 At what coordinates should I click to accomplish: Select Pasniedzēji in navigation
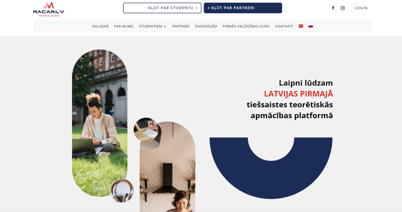tap(206, 26)
